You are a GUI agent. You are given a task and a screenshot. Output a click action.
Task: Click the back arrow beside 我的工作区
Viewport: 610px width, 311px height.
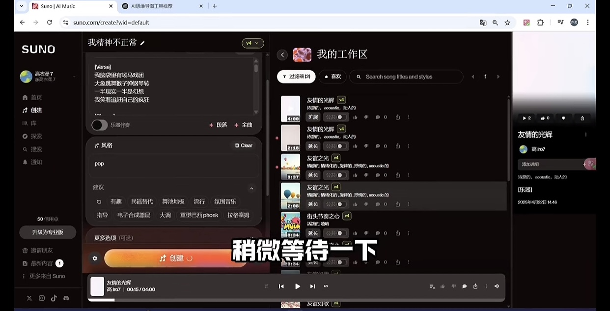(282, 55)
